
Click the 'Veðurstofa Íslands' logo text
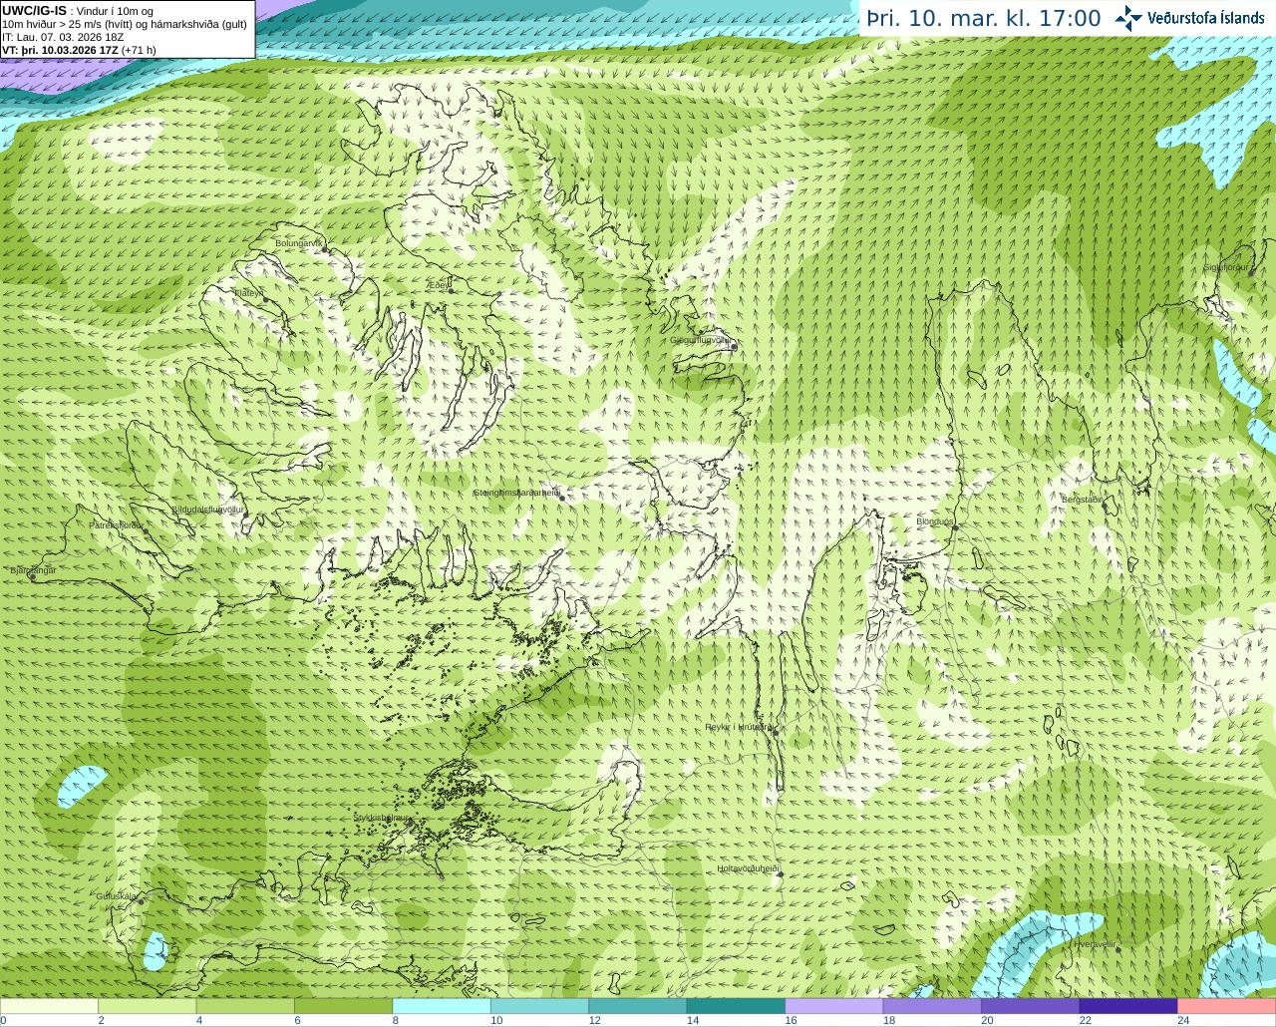point(1205,18)
